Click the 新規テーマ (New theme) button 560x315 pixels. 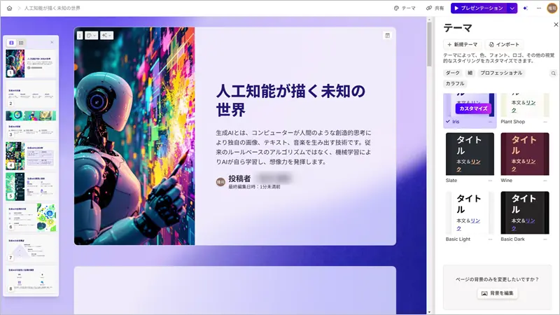click(462, 44)
